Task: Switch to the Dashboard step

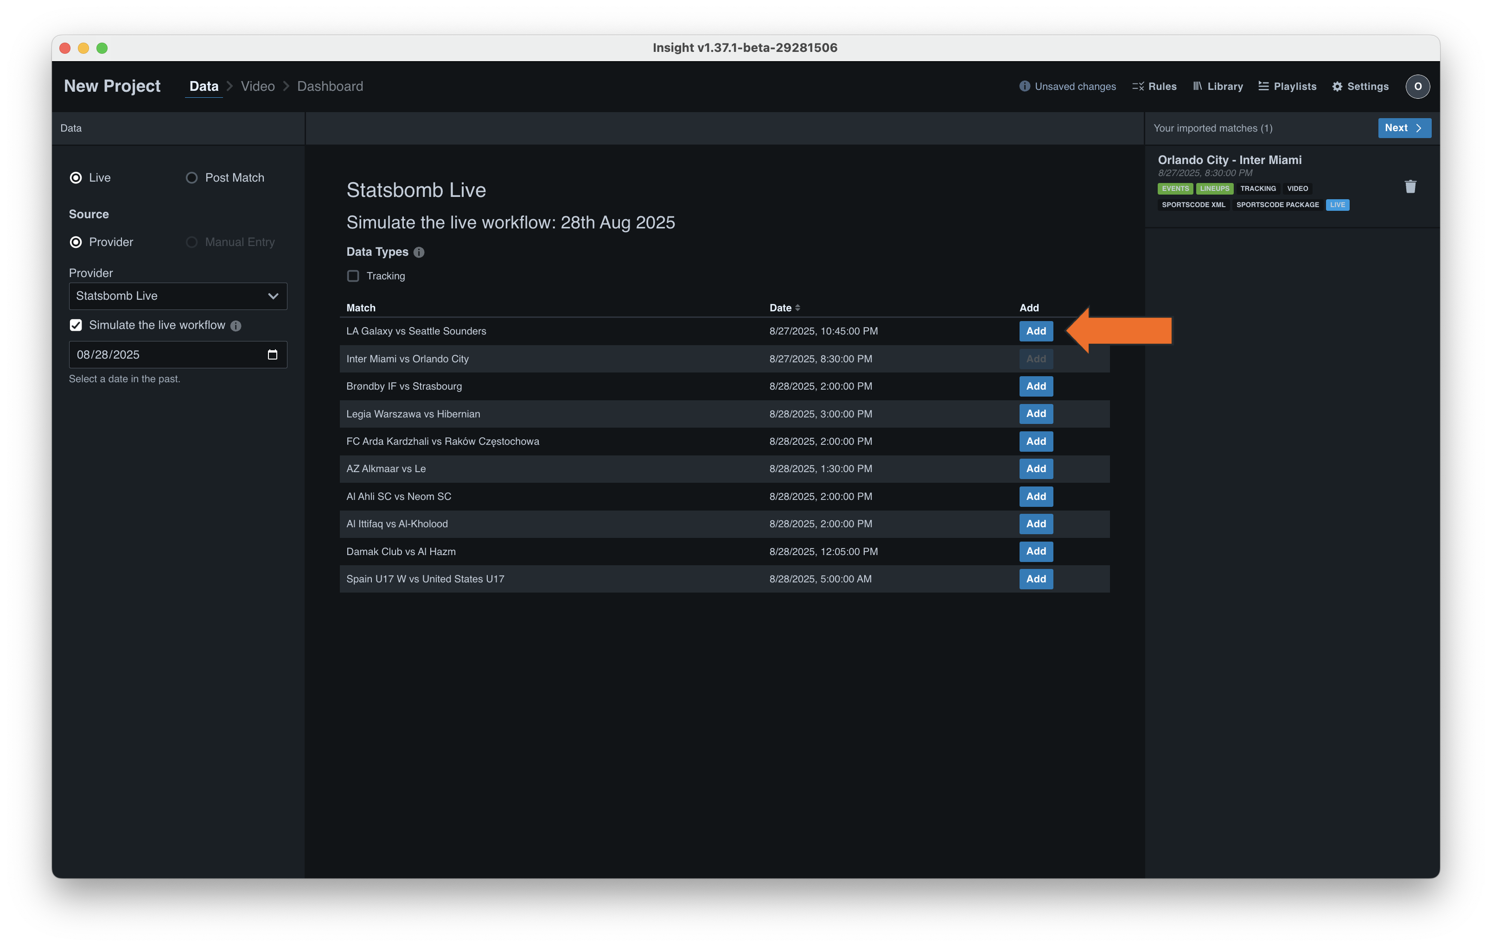Action: pyautogui.click(x=330, y=86)
